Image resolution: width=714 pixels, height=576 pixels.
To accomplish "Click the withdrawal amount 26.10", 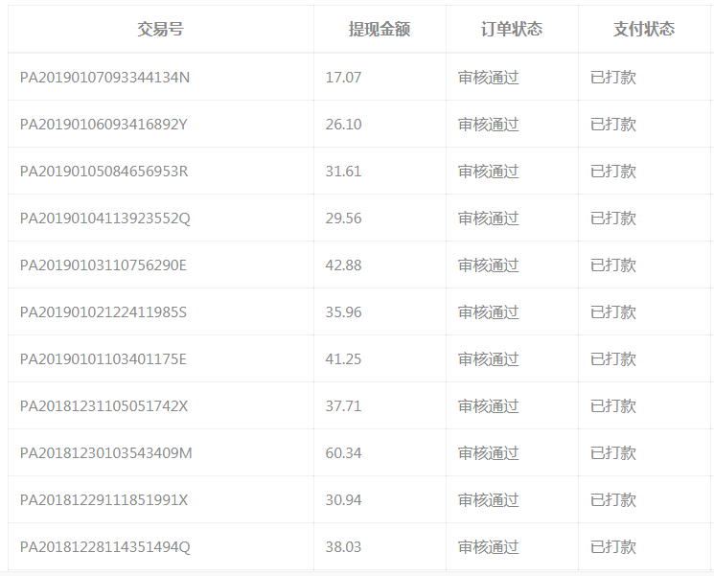I will 343,125.
